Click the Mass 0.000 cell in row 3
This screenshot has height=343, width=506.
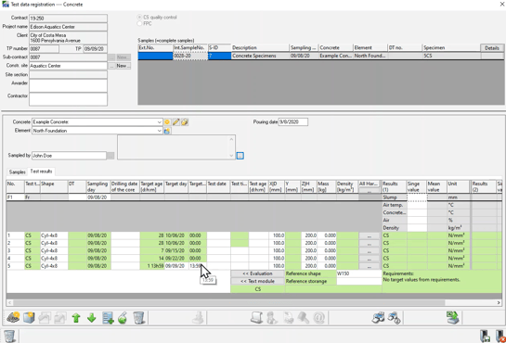click(x=327, y=251)
